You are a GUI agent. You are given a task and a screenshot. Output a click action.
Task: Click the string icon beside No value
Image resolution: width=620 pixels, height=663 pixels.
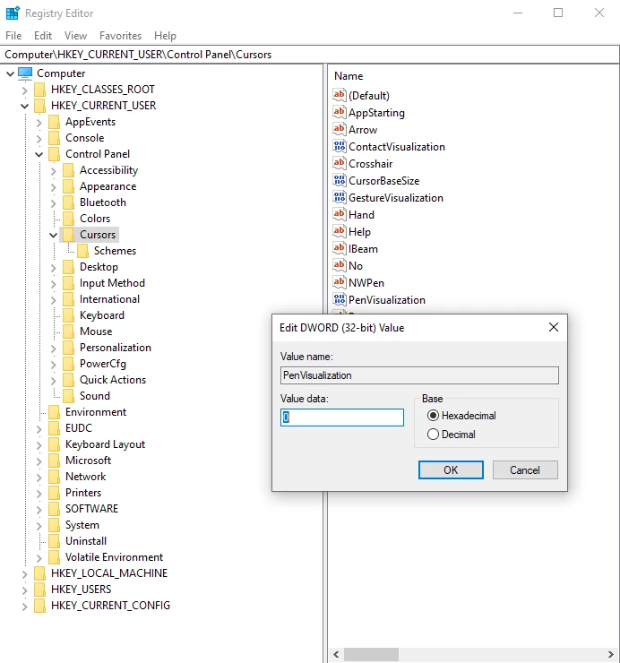click(x=340, y=265)
